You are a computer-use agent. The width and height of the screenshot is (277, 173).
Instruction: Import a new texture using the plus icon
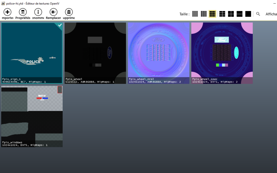tap(7, 12)
